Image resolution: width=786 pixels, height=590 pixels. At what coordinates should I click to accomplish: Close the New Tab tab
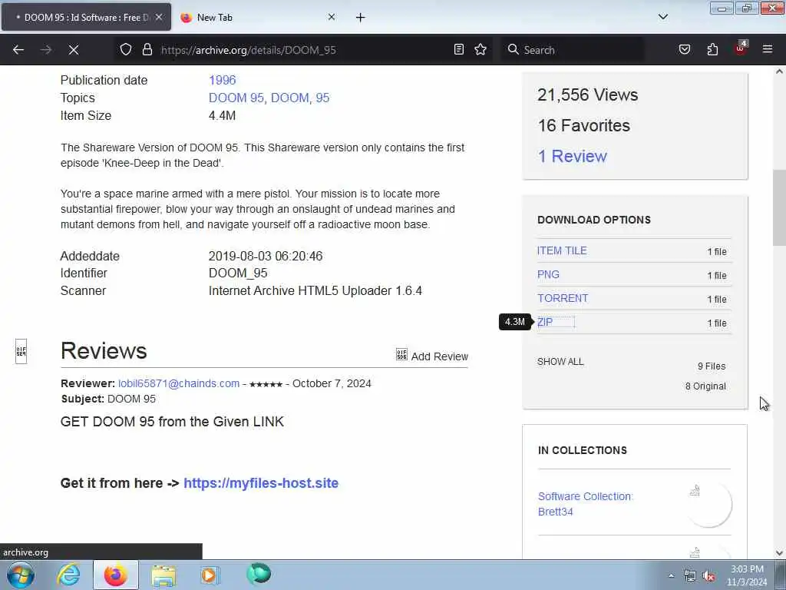point(332,17)
